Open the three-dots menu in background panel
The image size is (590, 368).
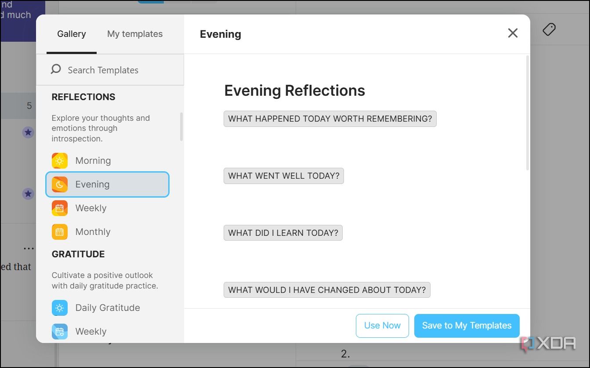click(29, 249)
